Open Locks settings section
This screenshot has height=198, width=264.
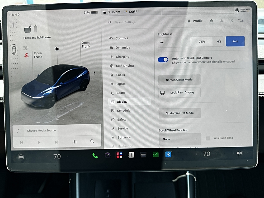117,75
